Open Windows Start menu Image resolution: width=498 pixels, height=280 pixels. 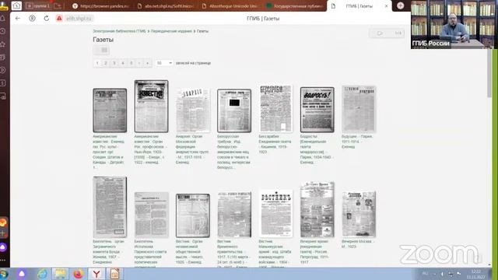pos(4,274)
